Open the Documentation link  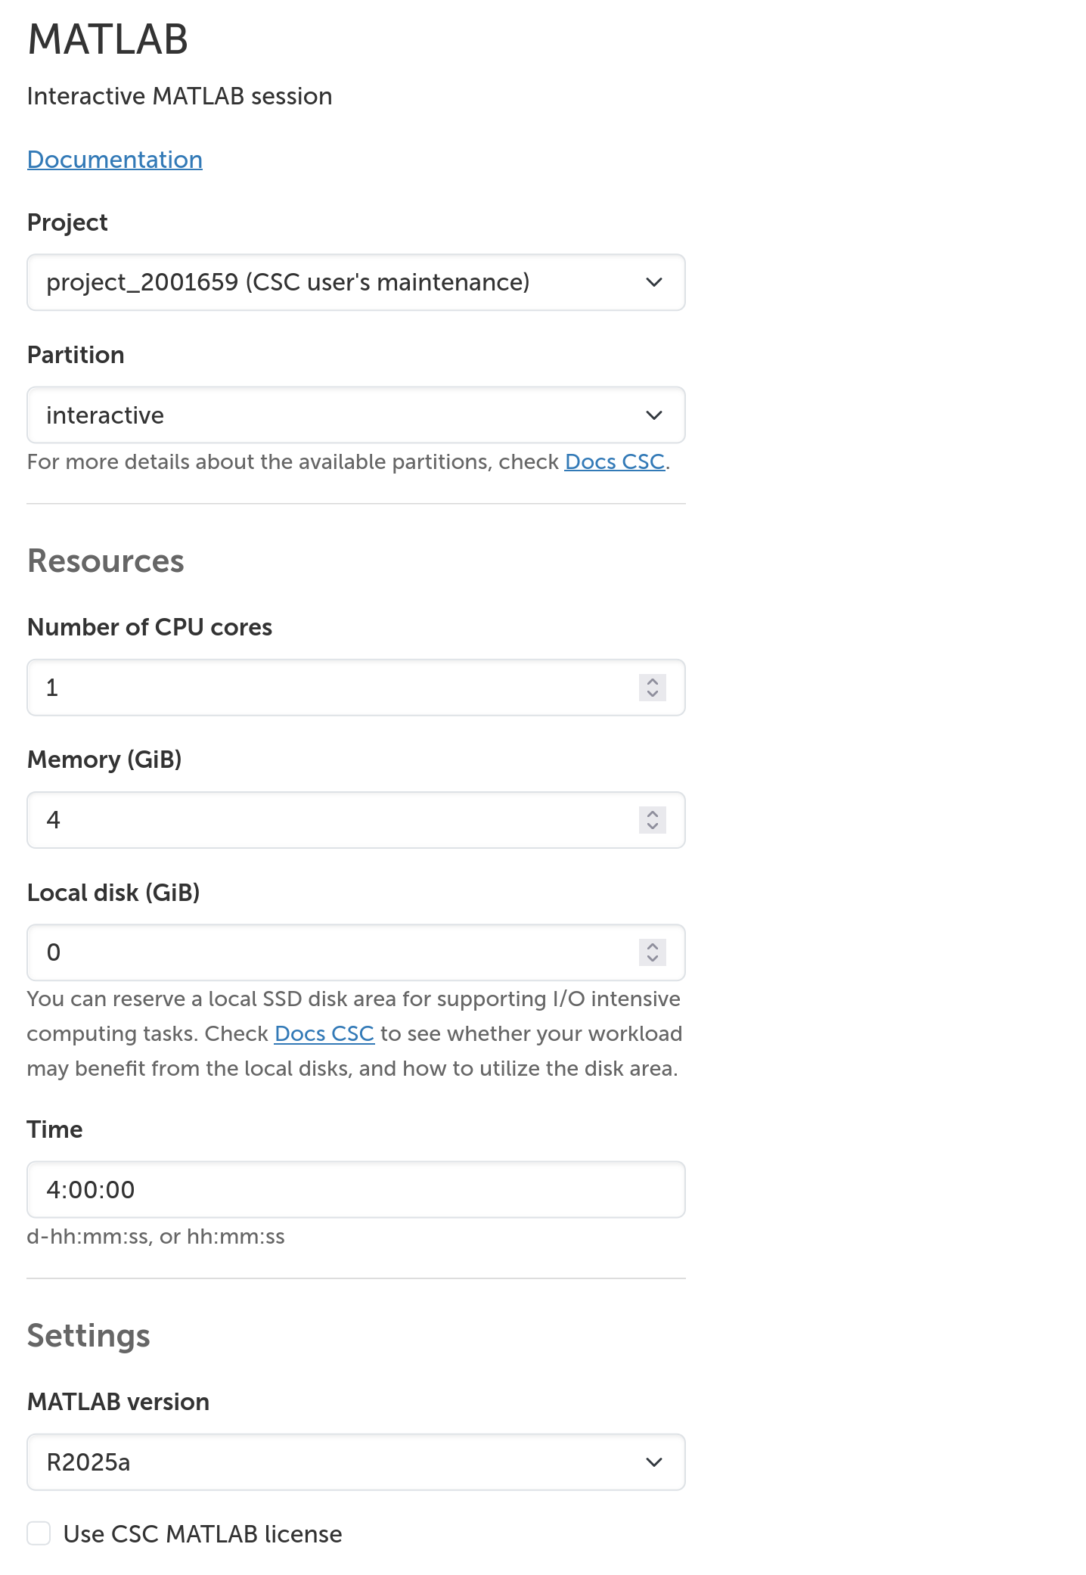click(114, 160)
